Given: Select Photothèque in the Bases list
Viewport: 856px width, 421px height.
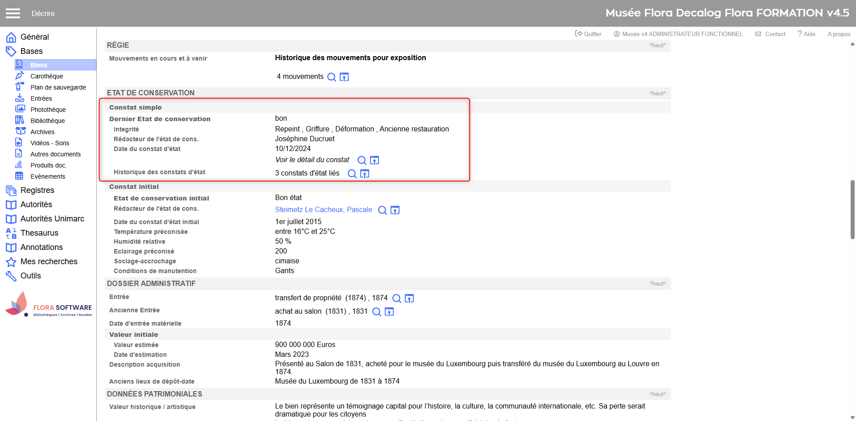Looking at the screenshot, I should pos(48,110).
